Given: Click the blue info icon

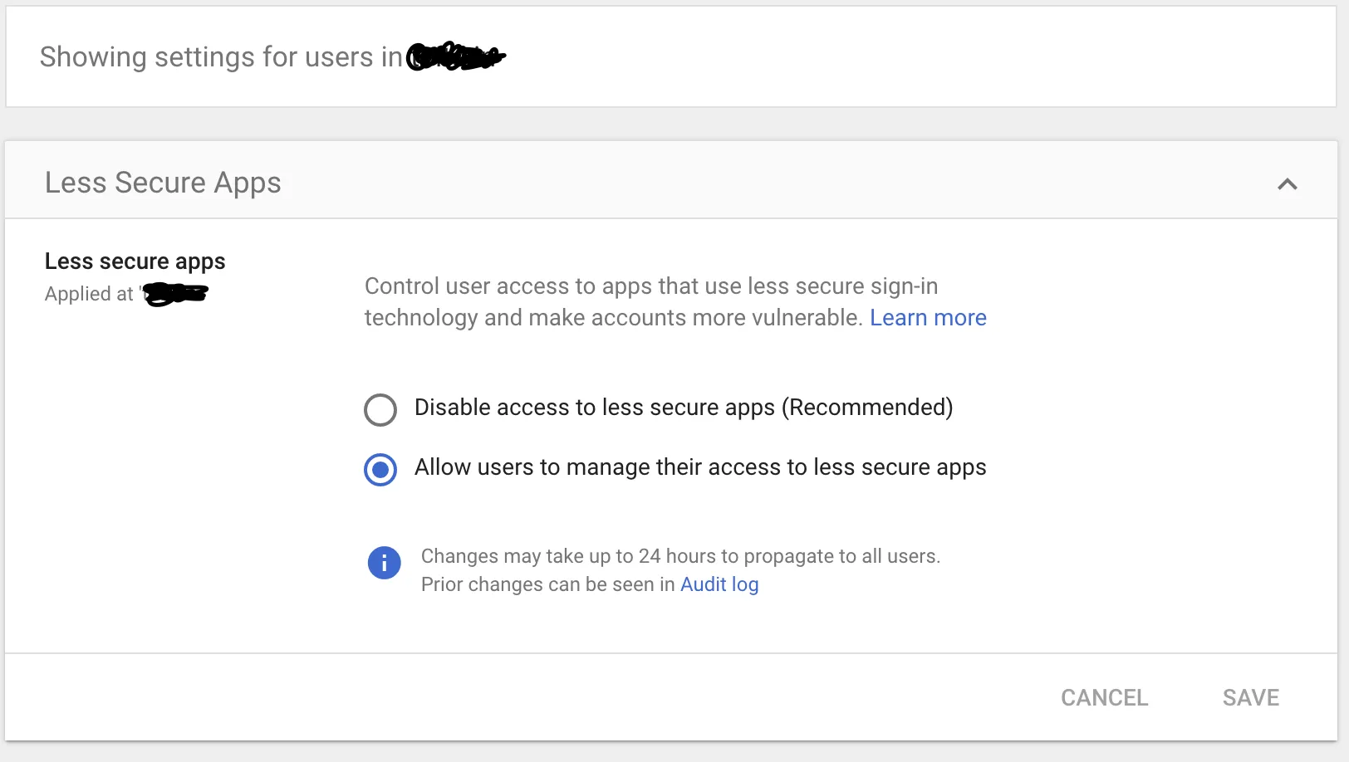Looking at the screenshot, I should point(384,563).
